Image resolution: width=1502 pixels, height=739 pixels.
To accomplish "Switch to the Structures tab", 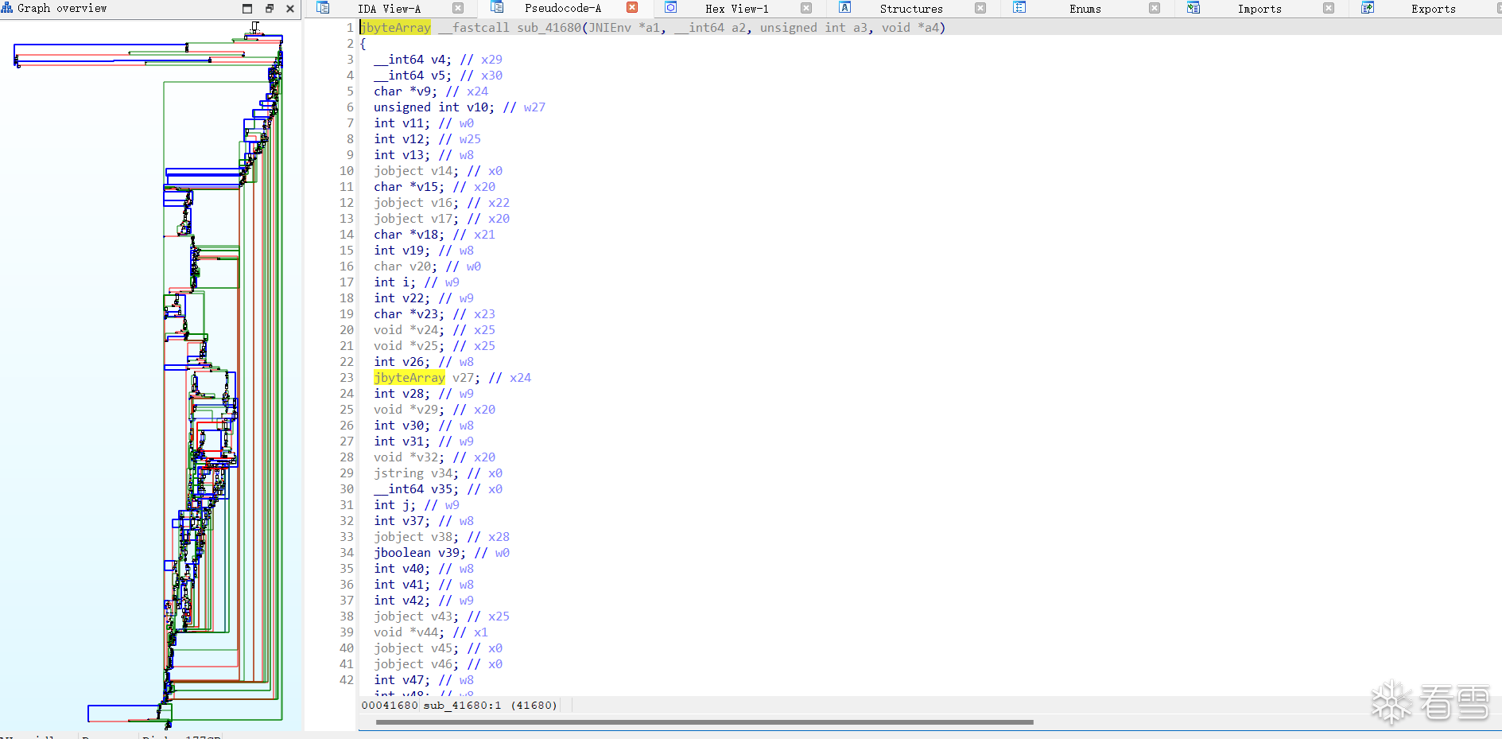I will (x=911, y=9).
